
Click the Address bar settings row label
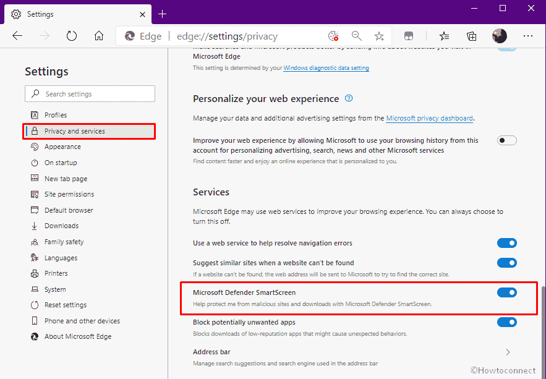211,352
